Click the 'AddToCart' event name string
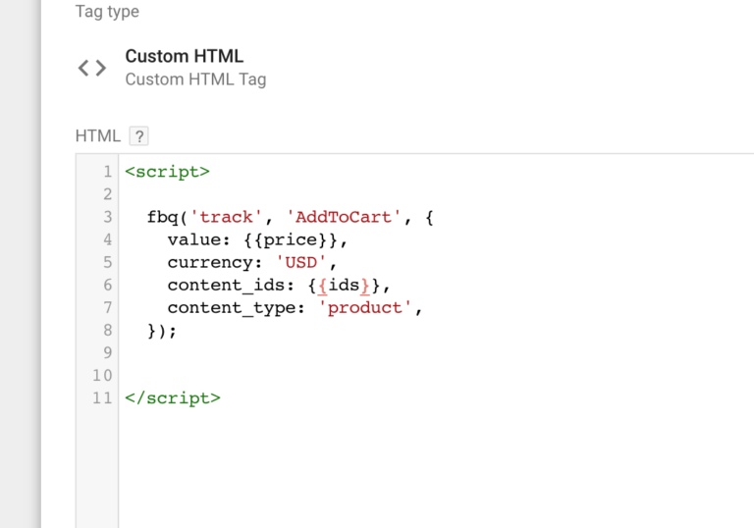Screen dimensions: 754x528 tap(344, 217)
